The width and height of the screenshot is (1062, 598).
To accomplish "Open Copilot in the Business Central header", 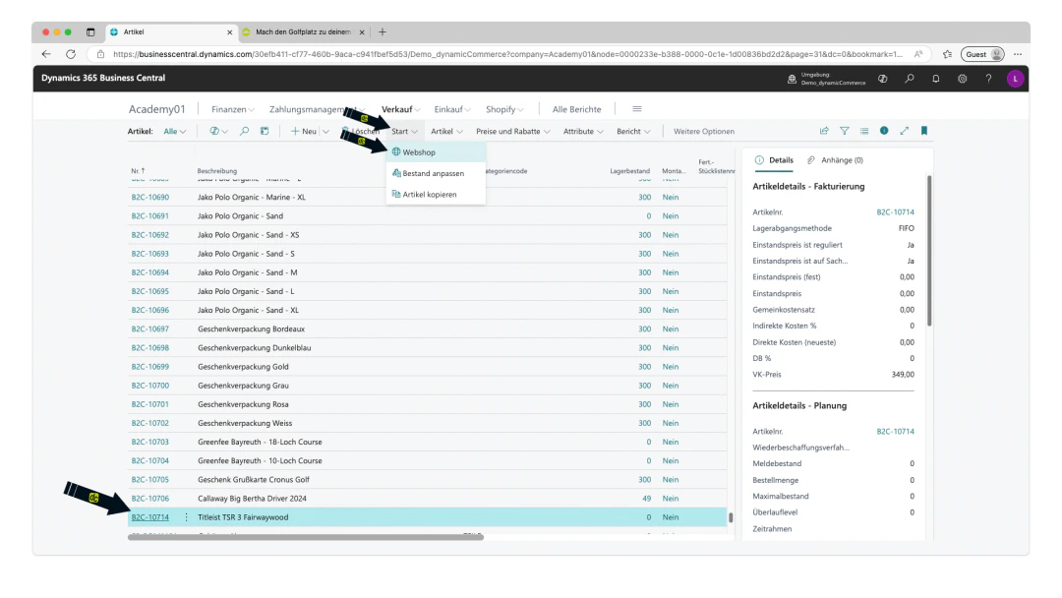I will coord(882,79).
